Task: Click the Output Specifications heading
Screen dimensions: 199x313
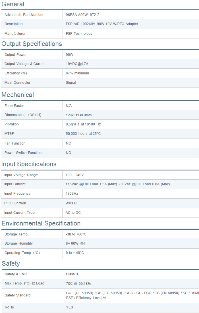Action: coord(32,44)
